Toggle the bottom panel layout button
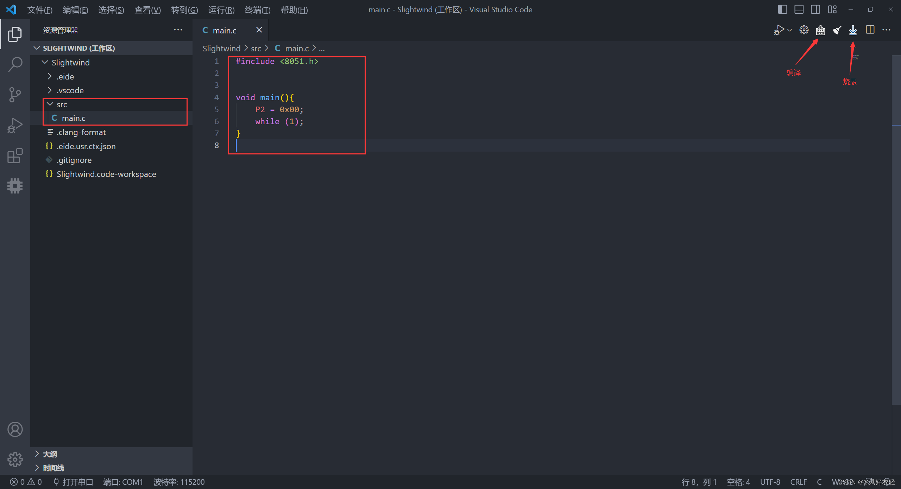 click(799, 10)
